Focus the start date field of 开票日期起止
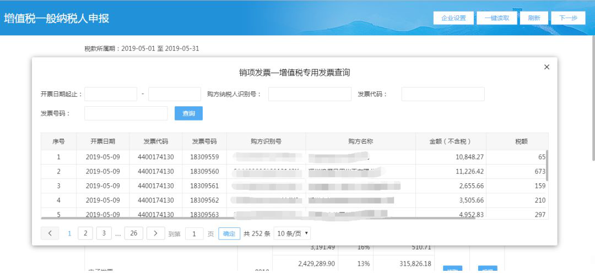595x273 pixels. [110, 94]
